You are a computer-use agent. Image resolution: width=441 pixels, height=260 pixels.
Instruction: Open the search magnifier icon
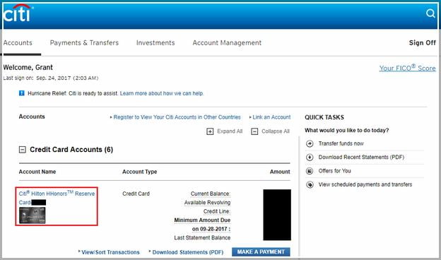pyautogui.click(x=430, y=13)
